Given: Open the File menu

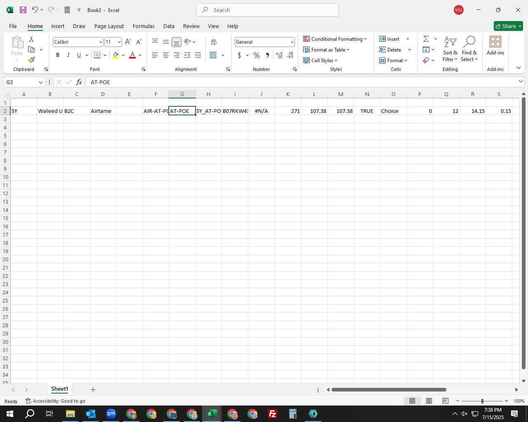Looking at the screenshot, I should [13, 26].
